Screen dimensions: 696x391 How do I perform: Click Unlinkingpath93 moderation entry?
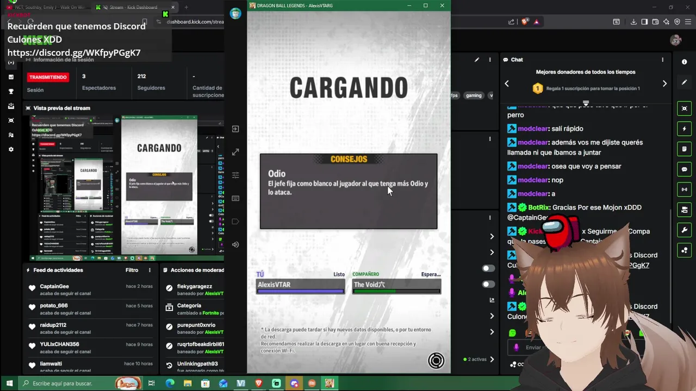click(194, 367)
